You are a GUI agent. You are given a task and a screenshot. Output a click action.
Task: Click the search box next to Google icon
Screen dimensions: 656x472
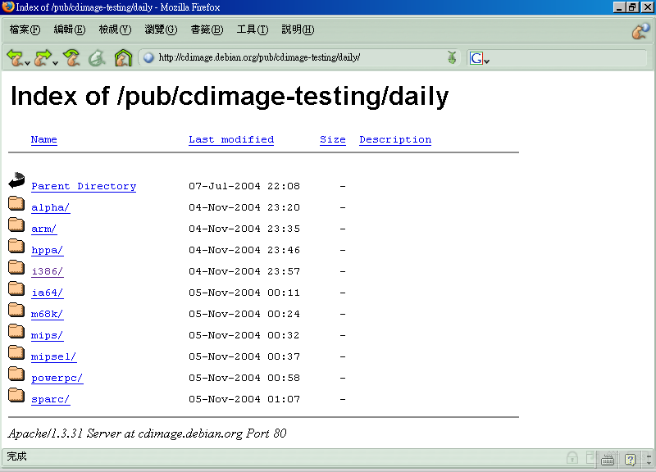[566, 57]
